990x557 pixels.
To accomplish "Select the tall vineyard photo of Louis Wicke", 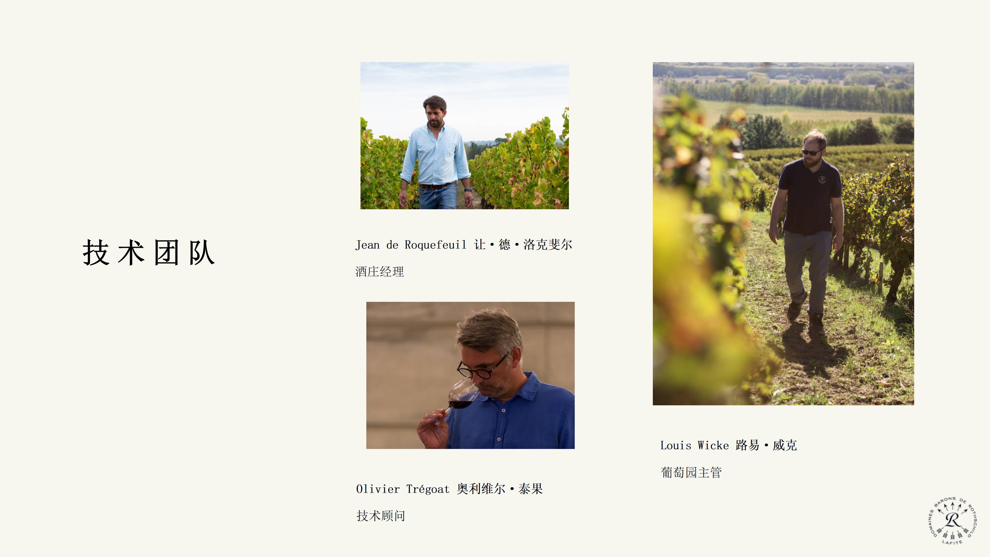I will point(783,234).
